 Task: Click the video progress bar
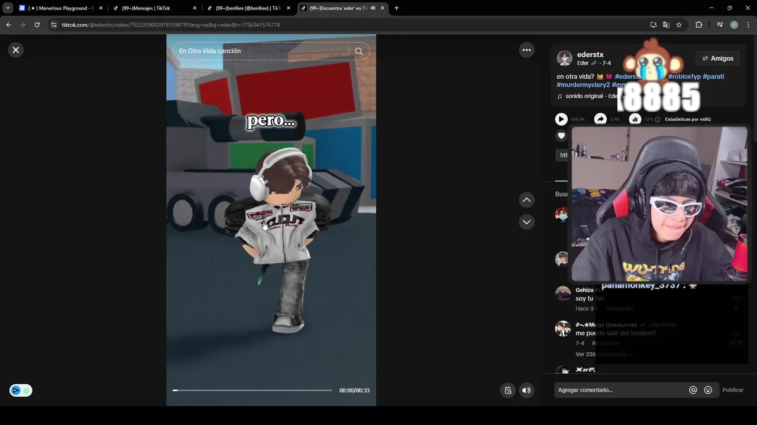[253, 390]
